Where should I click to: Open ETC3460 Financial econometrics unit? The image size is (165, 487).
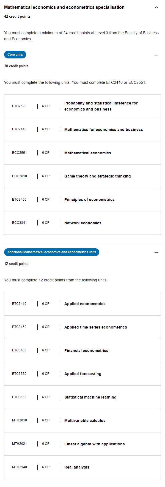(x=82, y=351)
